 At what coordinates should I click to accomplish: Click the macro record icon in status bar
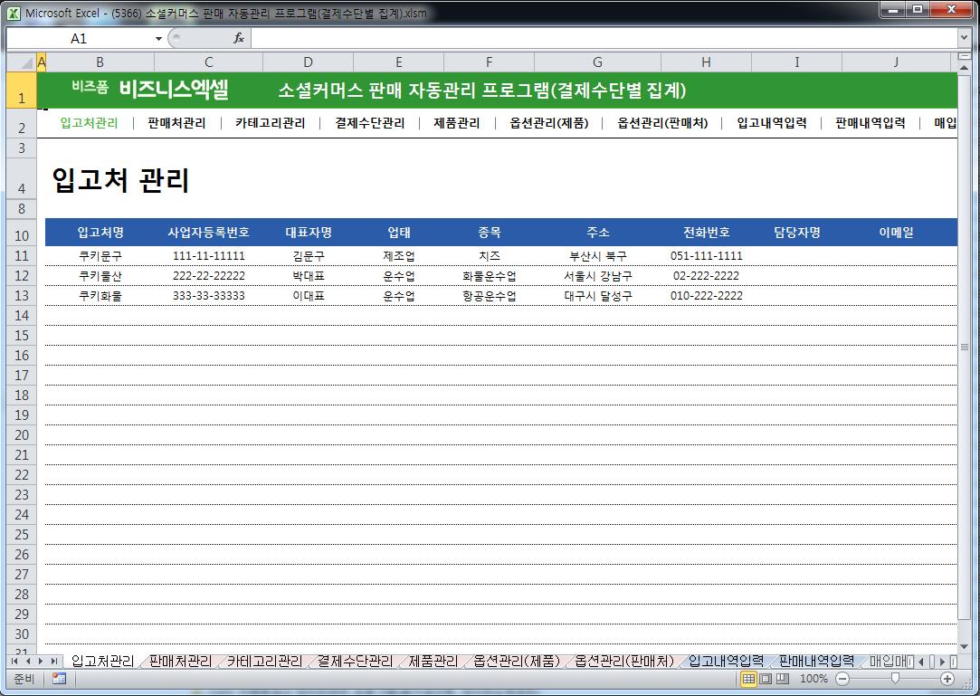[x=60, y=679]
